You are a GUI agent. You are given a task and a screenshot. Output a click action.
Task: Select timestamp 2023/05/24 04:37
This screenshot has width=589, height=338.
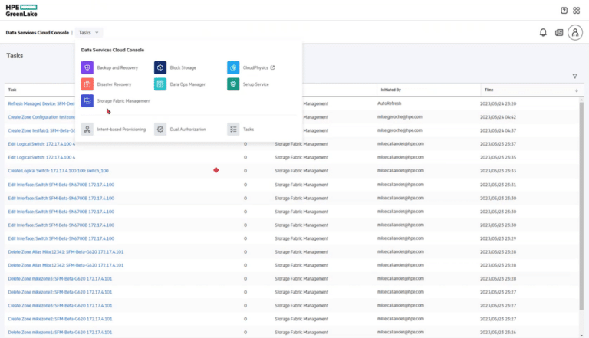498,131
